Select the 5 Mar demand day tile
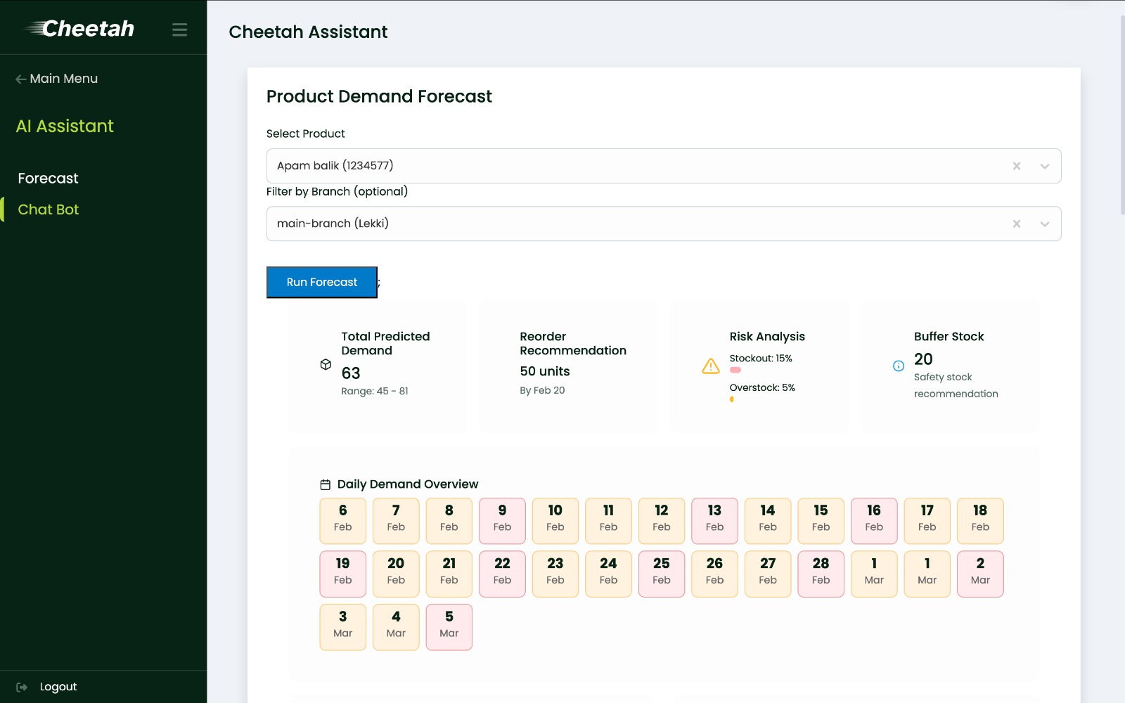Image resolution: width=1125 pixels, height=703 pixels. (449, 627)
